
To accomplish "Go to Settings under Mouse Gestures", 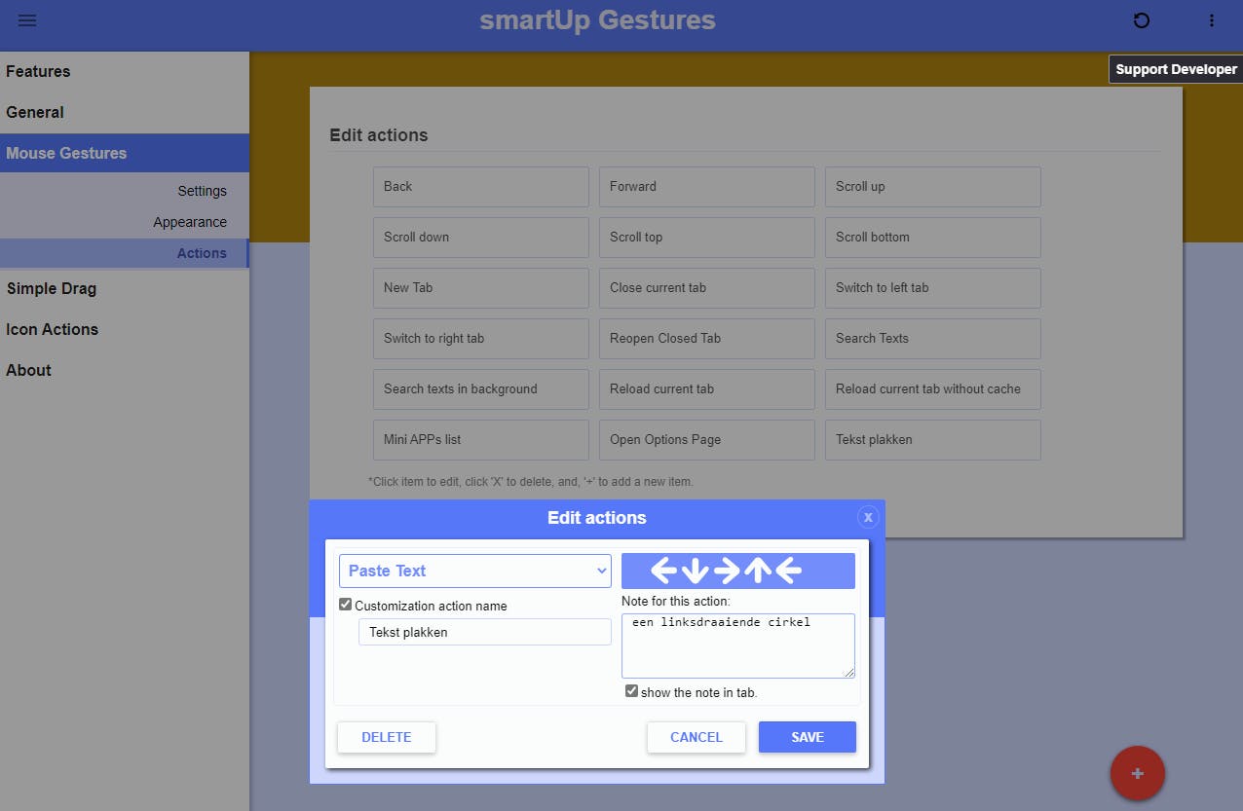I will 202,191.
